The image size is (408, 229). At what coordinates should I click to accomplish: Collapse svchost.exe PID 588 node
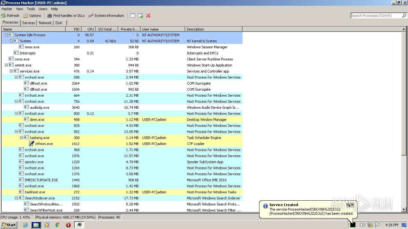tap(16, 77)
